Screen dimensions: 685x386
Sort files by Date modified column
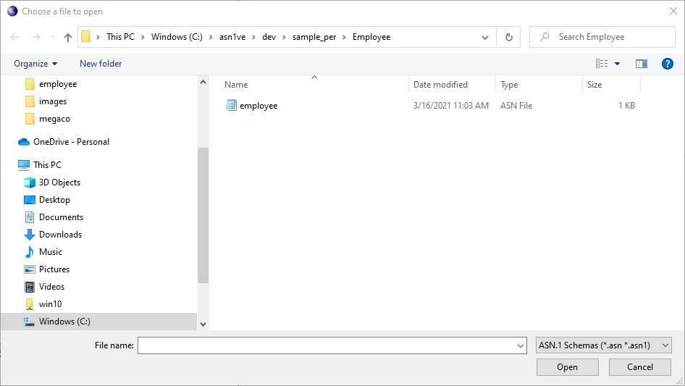point(440,85)
